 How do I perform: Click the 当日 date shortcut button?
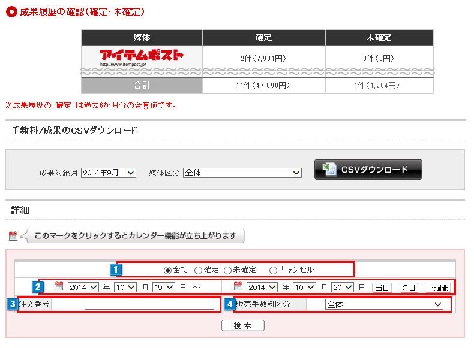pos(382,288)
